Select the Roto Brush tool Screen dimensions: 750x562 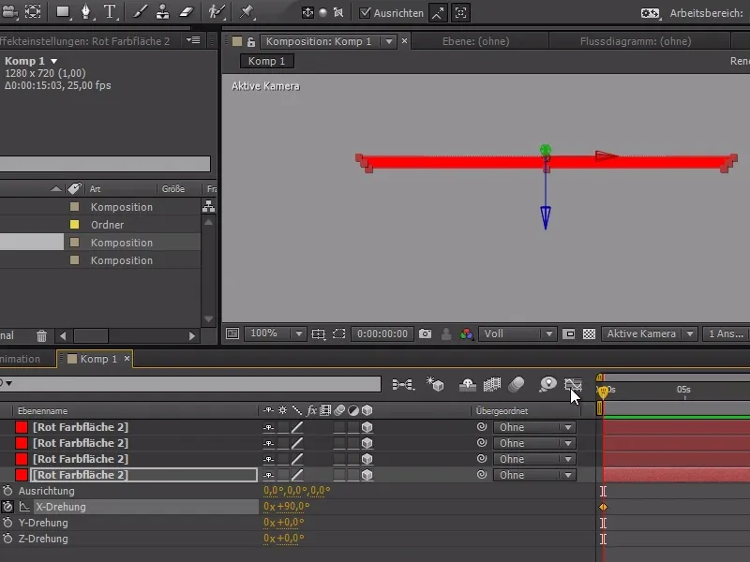point(217,12)
